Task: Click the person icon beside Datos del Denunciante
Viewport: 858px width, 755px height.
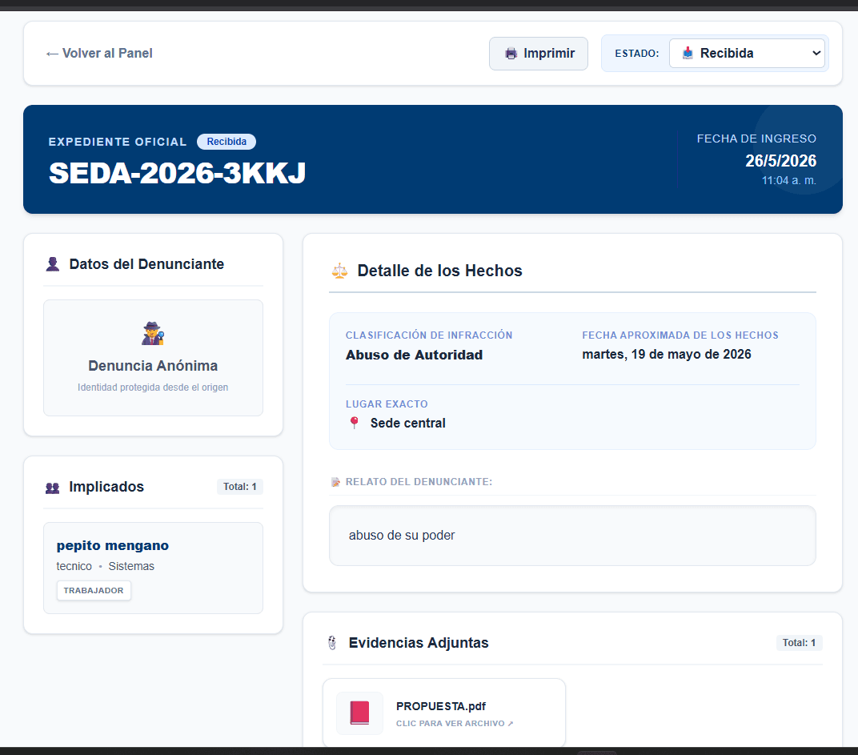Action: pos(53,264)
